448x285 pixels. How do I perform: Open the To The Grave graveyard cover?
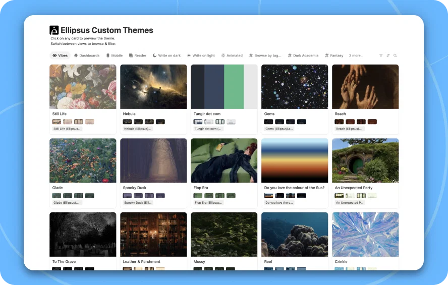coord(83,235)
